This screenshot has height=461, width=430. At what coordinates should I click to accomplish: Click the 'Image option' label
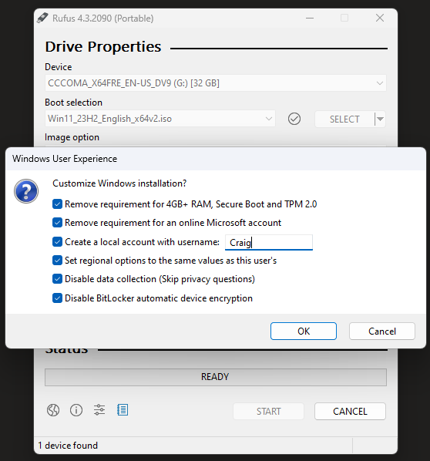[x=72, y=137]
